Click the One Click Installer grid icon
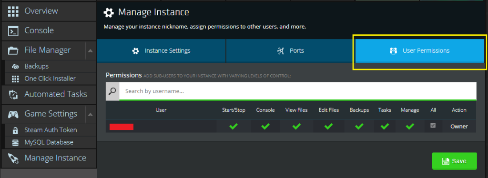This screenshot has height=178, width=488. [15, 79]
